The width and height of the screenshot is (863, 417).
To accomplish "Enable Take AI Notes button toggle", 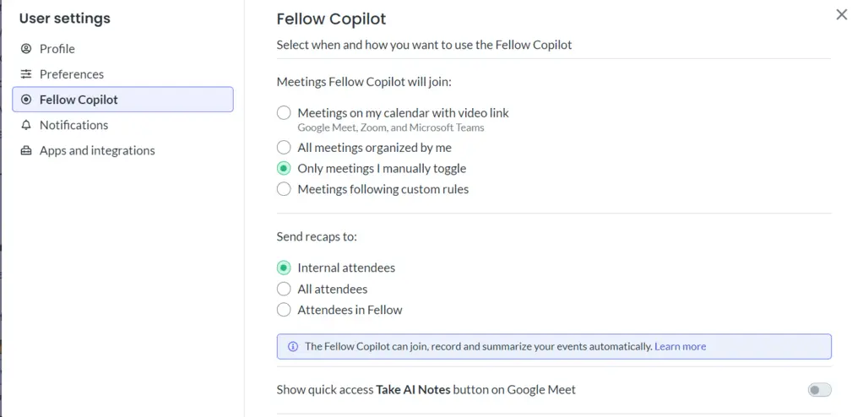I will (819, 390).
